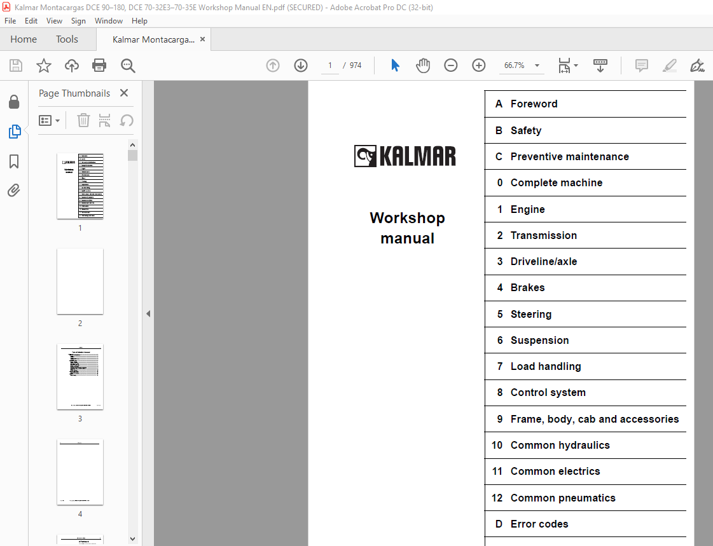Open the View menu
713x546 pixels.
(x=54, y=21)
